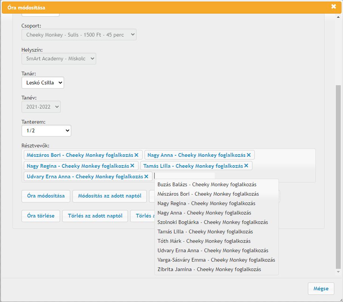Select Buzás Balázs from suggestion list

pos(207,185)
